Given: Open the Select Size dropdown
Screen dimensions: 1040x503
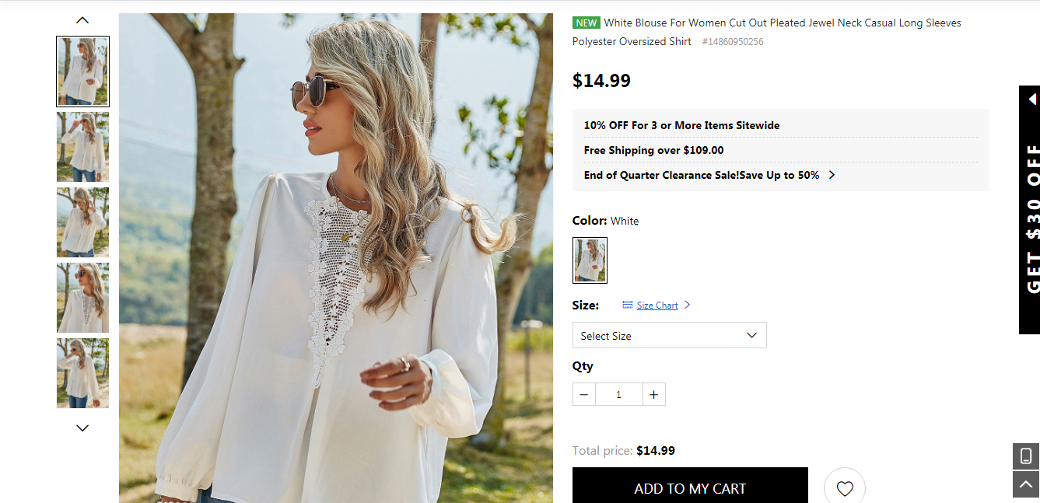Looking at the screenshot, I should click(670, 335).
